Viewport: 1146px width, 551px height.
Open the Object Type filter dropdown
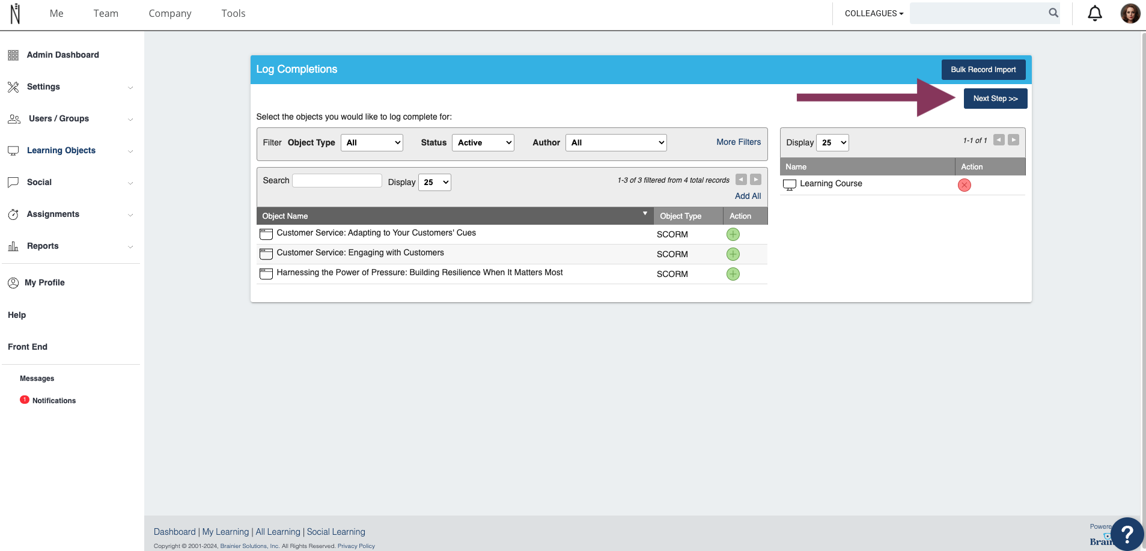[x=372, y=142]
